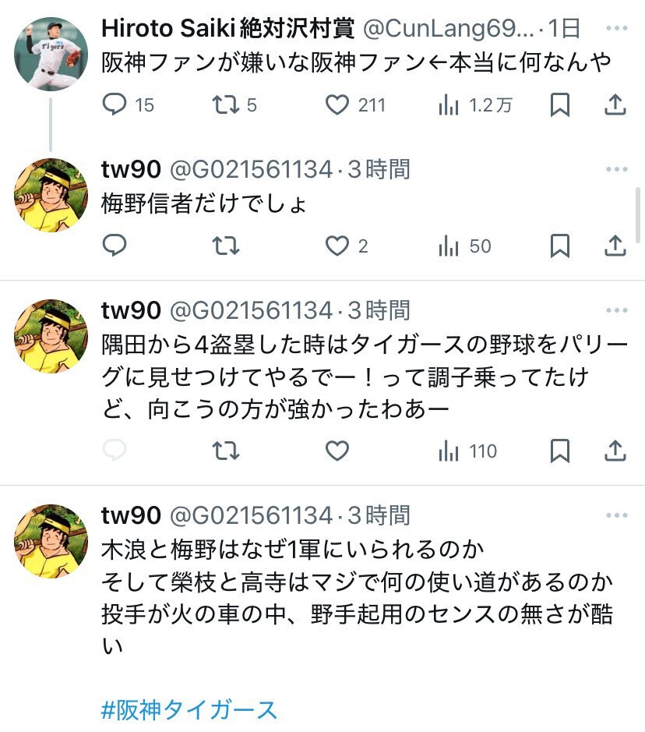Like the 梅野信者だけでしょ reply with 2 likes
This screenshot has height=732, width=645.
[x=337, y=246]
